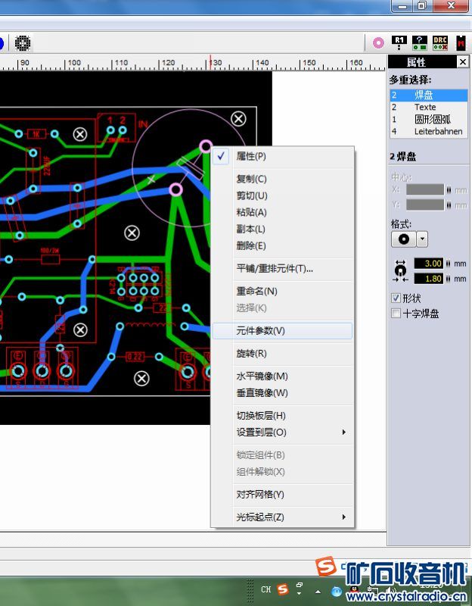Click the lower pink selected pad on PCB
The image size is (472, 606).
(176, 189)
